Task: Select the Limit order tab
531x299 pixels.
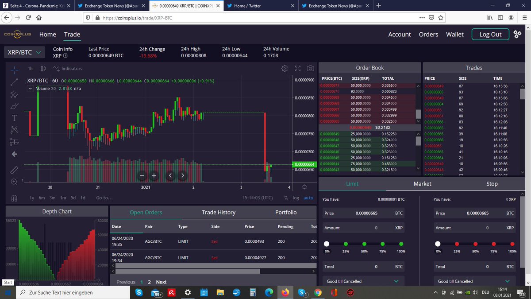Action: coord(352,183)
